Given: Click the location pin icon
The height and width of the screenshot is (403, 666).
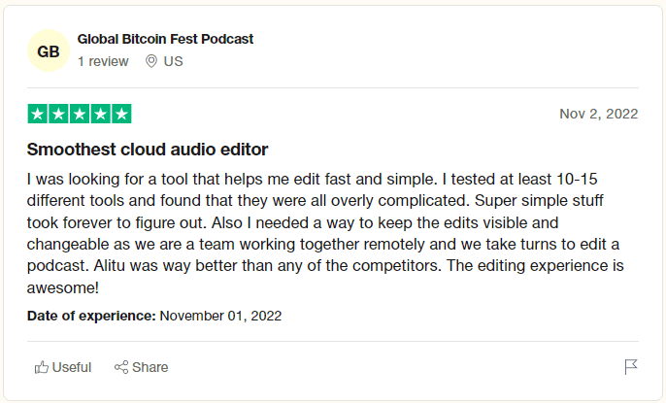Looking at the screenshot, I should [x=150, y=61].
